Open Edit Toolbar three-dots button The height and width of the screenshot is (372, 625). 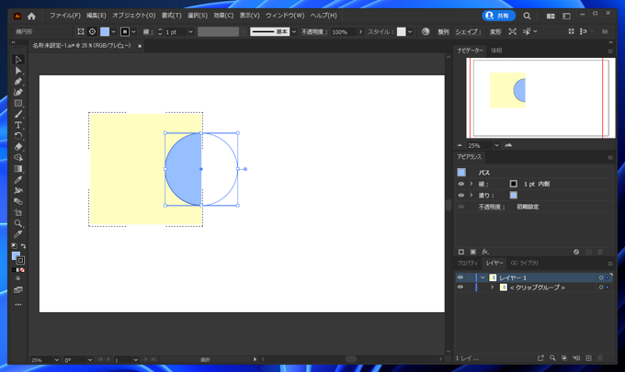(x=18, y=305)
